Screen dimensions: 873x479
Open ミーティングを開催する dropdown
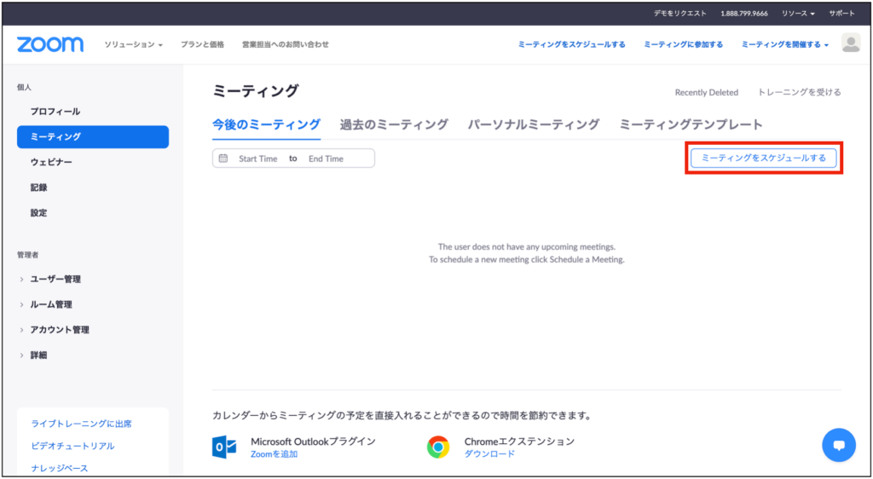[784, 44]
